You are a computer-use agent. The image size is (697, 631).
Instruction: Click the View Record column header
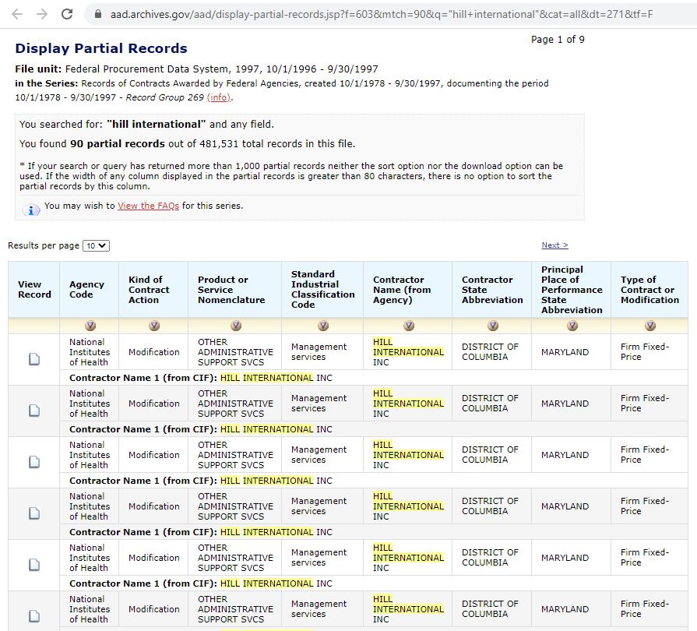(34, 290)
